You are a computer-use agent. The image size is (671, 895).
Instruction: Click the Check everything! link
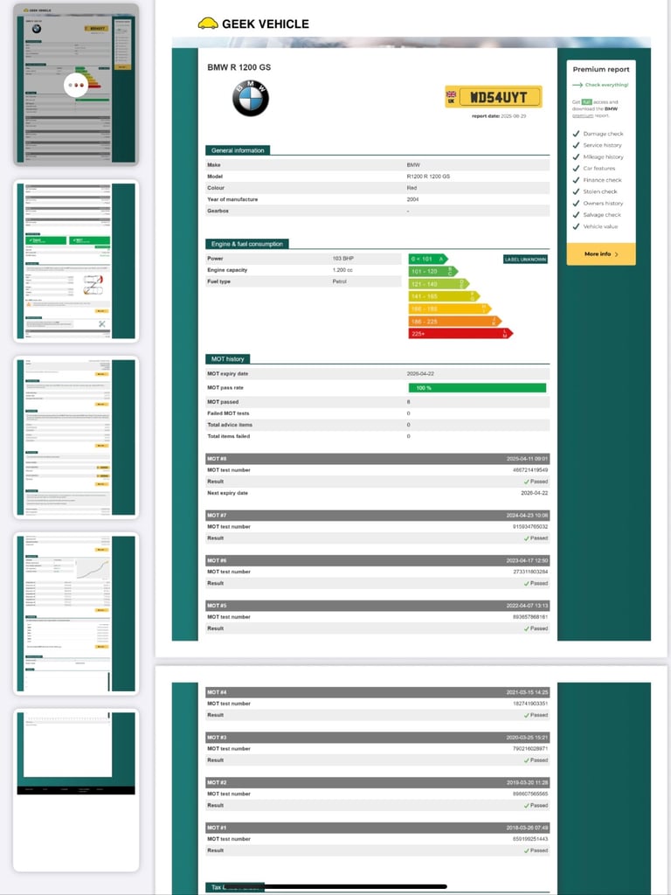(x=606, y=85)
